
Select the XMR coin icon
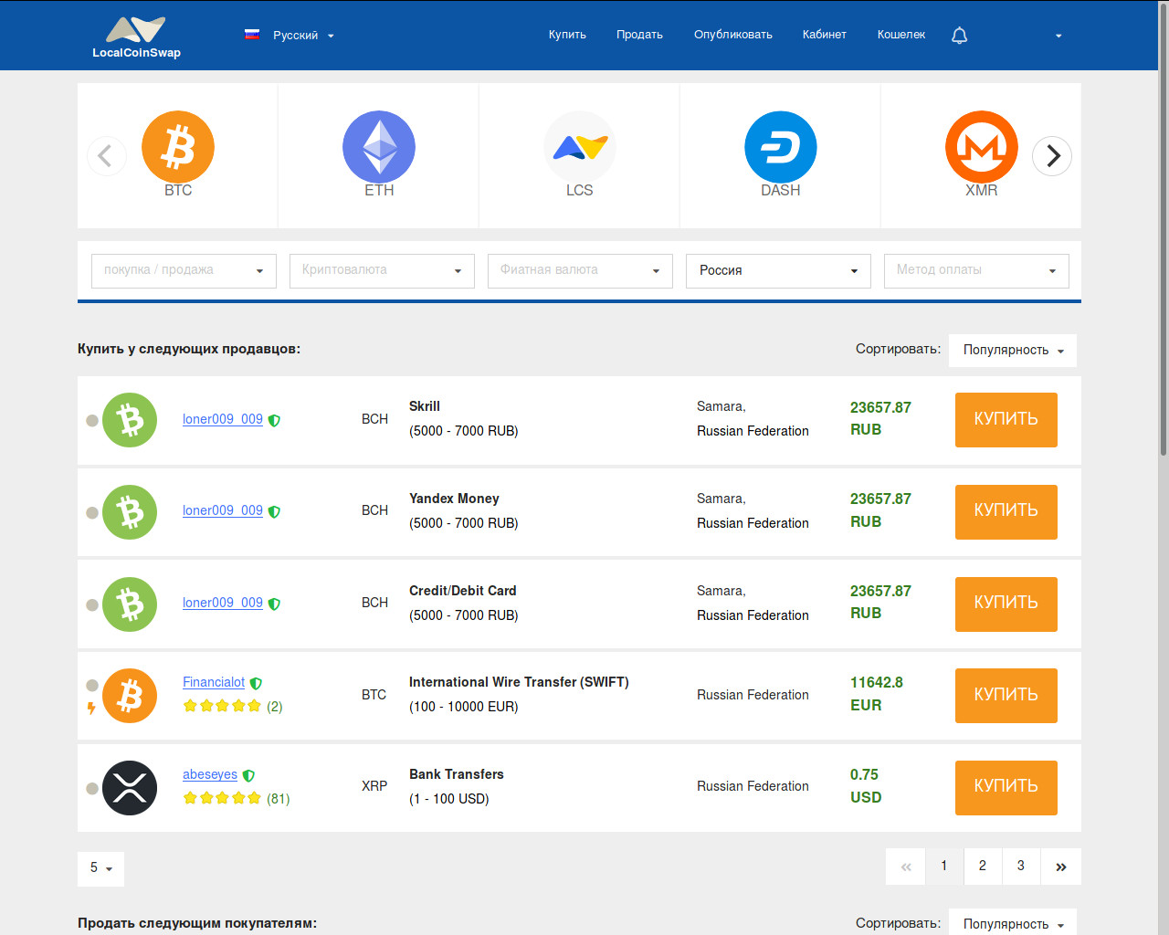(x=982, y=147)
